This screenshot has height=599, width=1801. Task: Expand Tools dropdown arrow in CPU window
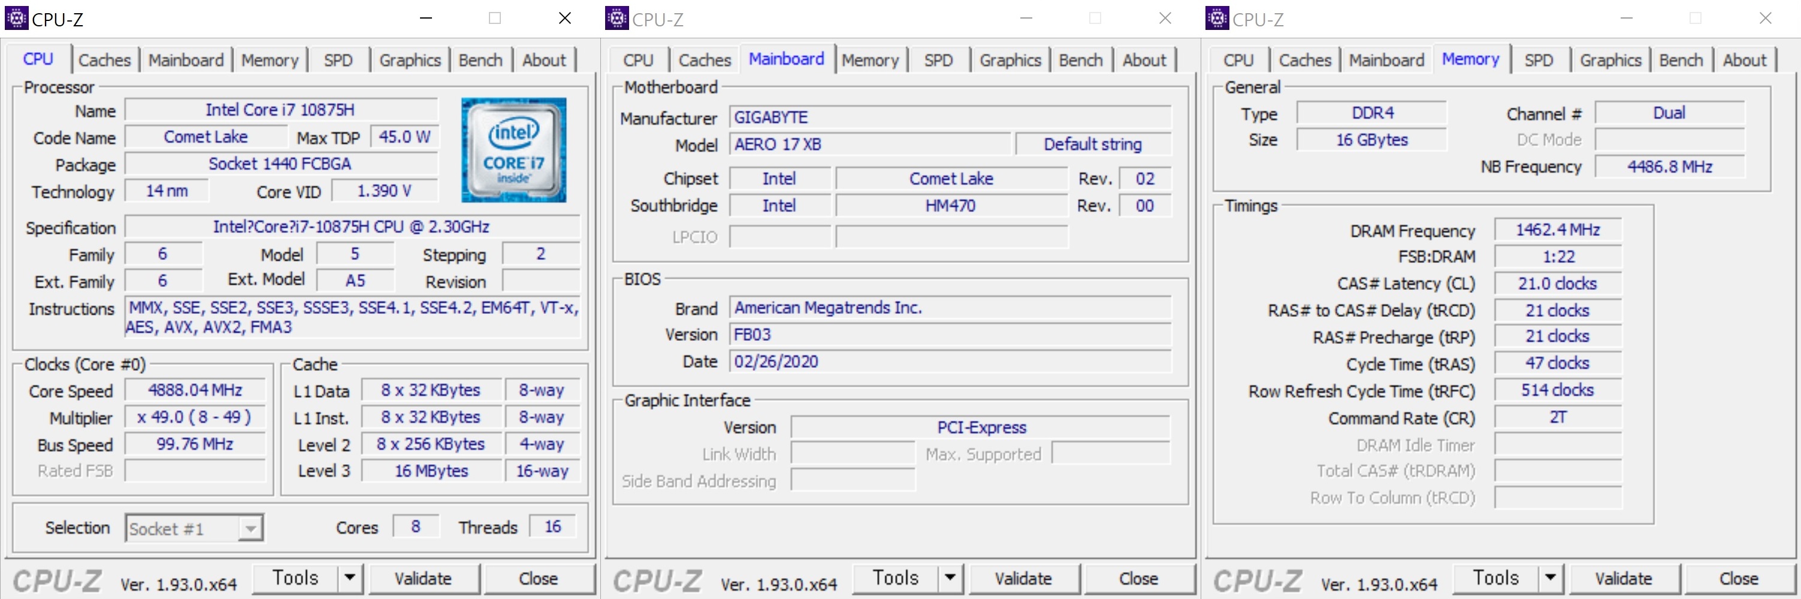tap(349, 578)
